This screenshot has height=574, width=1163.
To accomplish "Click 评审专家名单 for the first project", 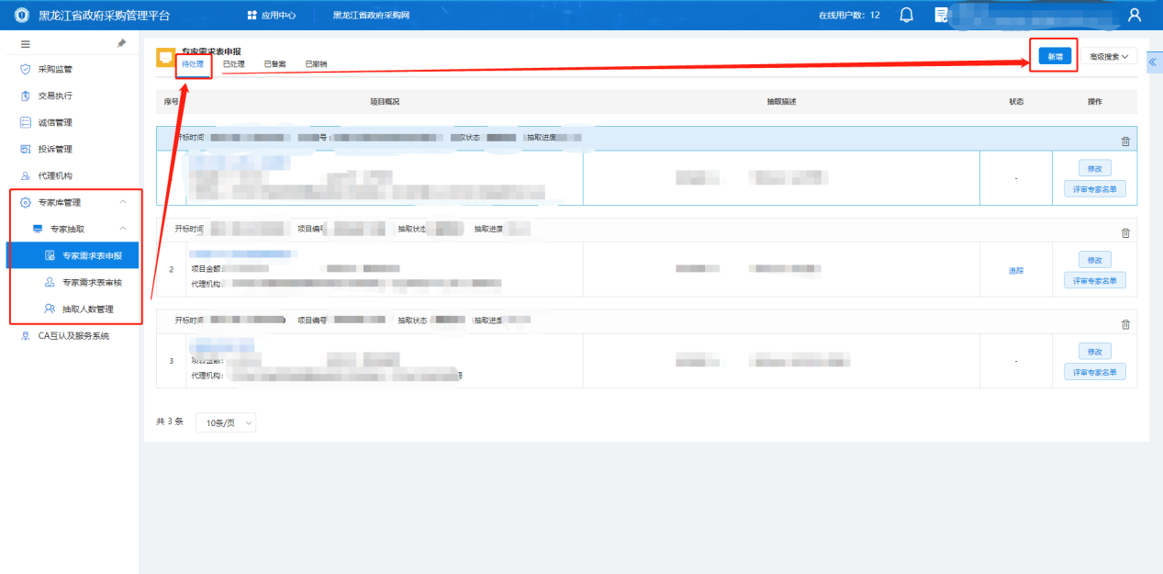I will click(x=1094, y=189).
